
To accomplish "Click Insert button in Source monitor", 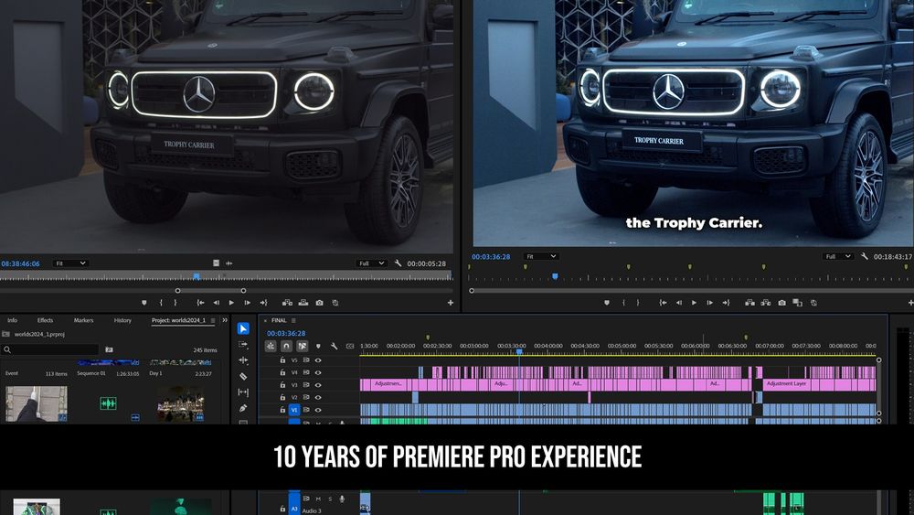I will 287,303.
